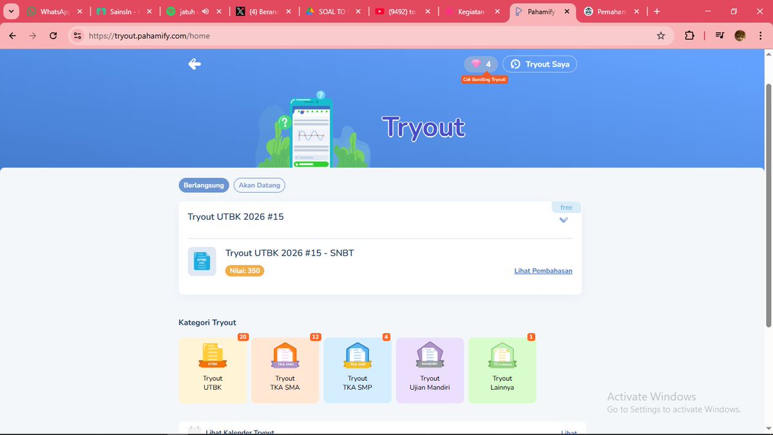Open the diamond balance showing 4
The height and width of the screenshot is (435, 773).
(x=481, y=64)
